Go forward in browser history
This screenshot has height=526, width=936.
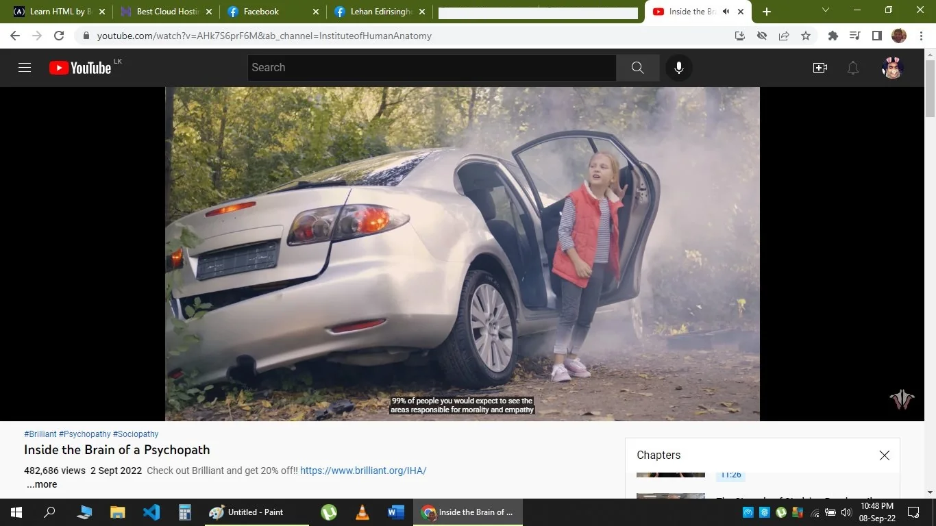(x=37, y=36)
